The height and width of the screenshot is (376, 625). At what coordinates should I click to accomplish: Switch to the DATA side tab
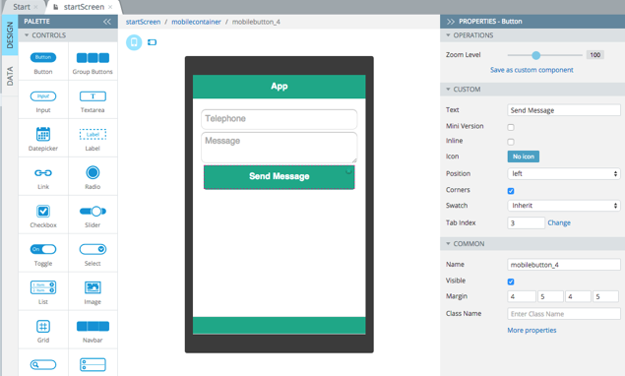[10, 76]
